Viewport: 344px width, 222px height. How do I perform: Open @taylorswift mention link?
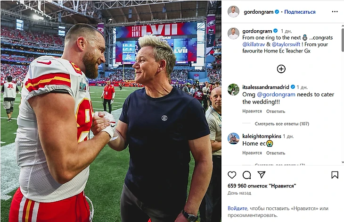[286, 44]
